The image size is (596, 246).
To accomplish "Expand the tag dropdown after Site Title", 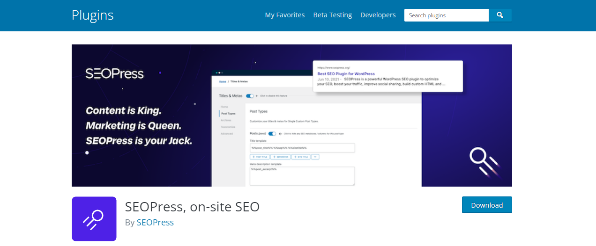I will click(315, 157).
